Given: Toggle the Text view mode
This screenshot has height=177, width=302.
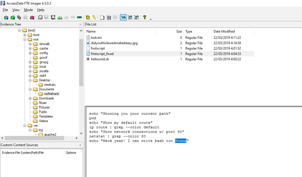Looking at the screenshot, I should tap(130, 17).
